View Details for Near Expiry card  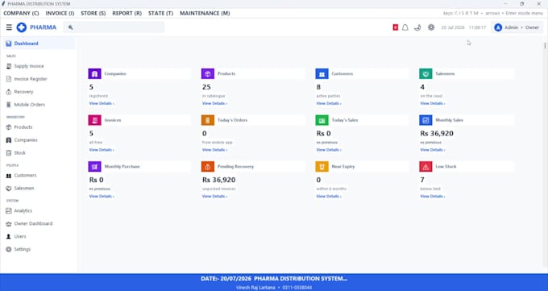point(329,197)
